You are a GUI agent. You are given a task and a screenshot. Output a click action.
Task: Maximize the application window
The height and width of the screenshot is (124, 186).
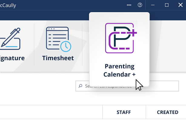[x=167, y=5]
